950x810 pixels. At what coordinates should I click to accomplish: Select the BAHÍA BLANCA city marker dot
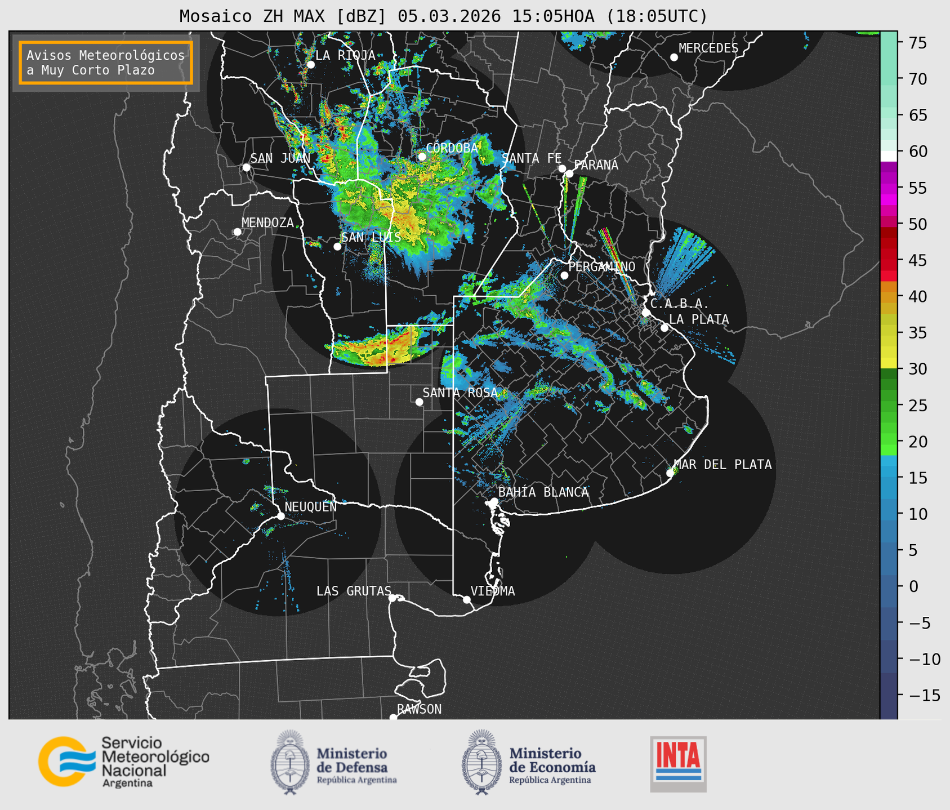(494, 501)
